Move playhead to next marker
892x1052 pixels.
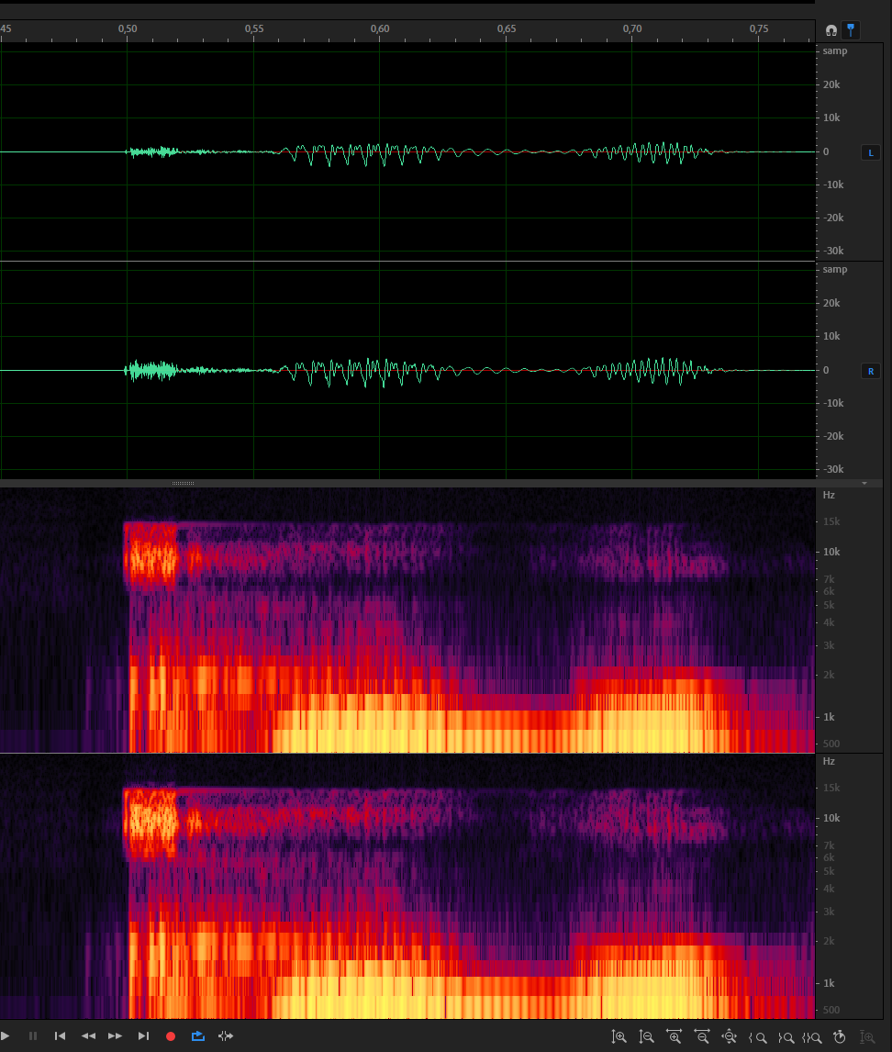point(143,1036)
